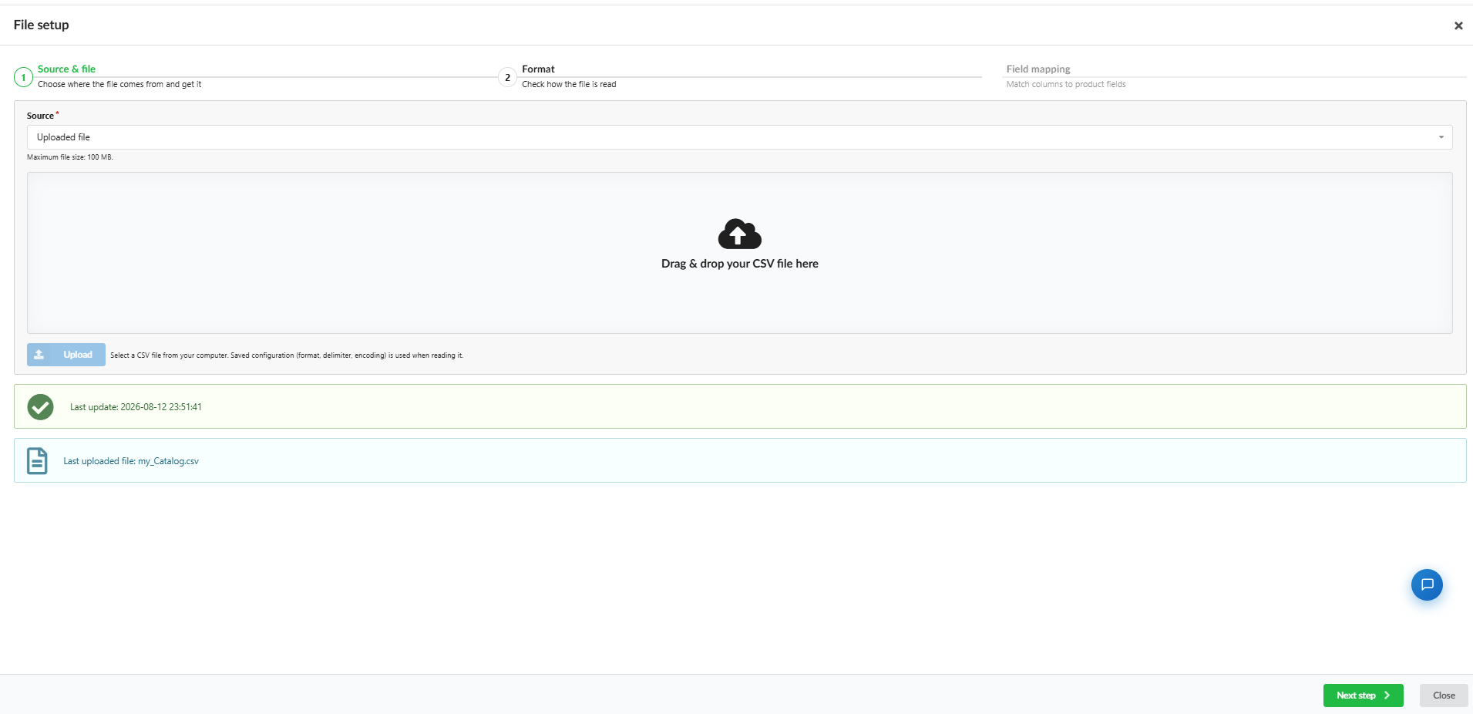This screenshot has height=714, width=1473.
Task: Click step 1 circle for Source & file
Action: point(23,77)
